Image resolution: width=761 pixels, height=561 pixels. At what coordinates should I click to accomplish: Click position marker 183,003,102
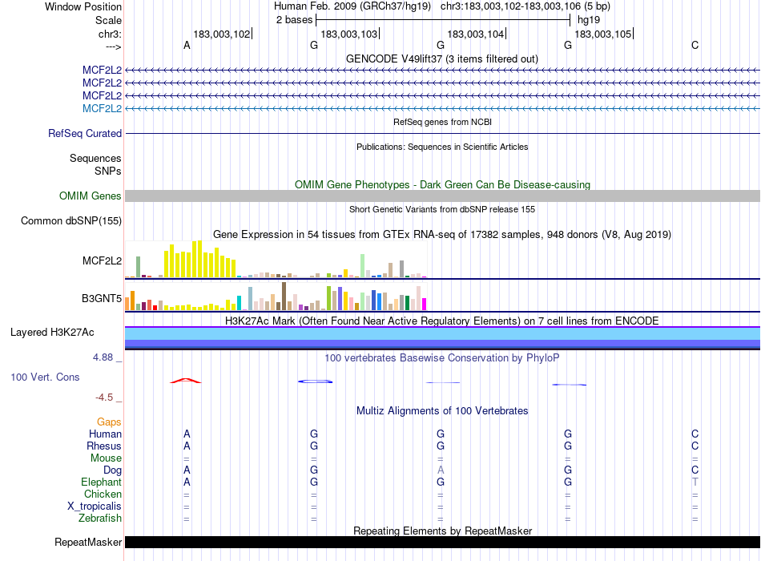[222, 34]
